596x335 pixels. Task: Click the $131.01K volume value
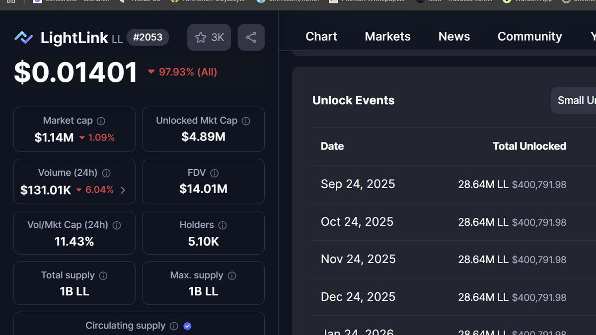46,190
